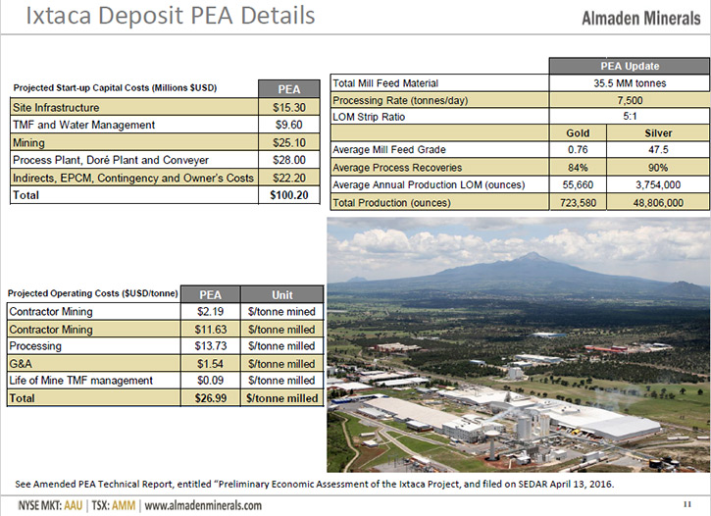
Task: Select the $11.63 contractor mining cost
Action: click(x=211, y=330)
